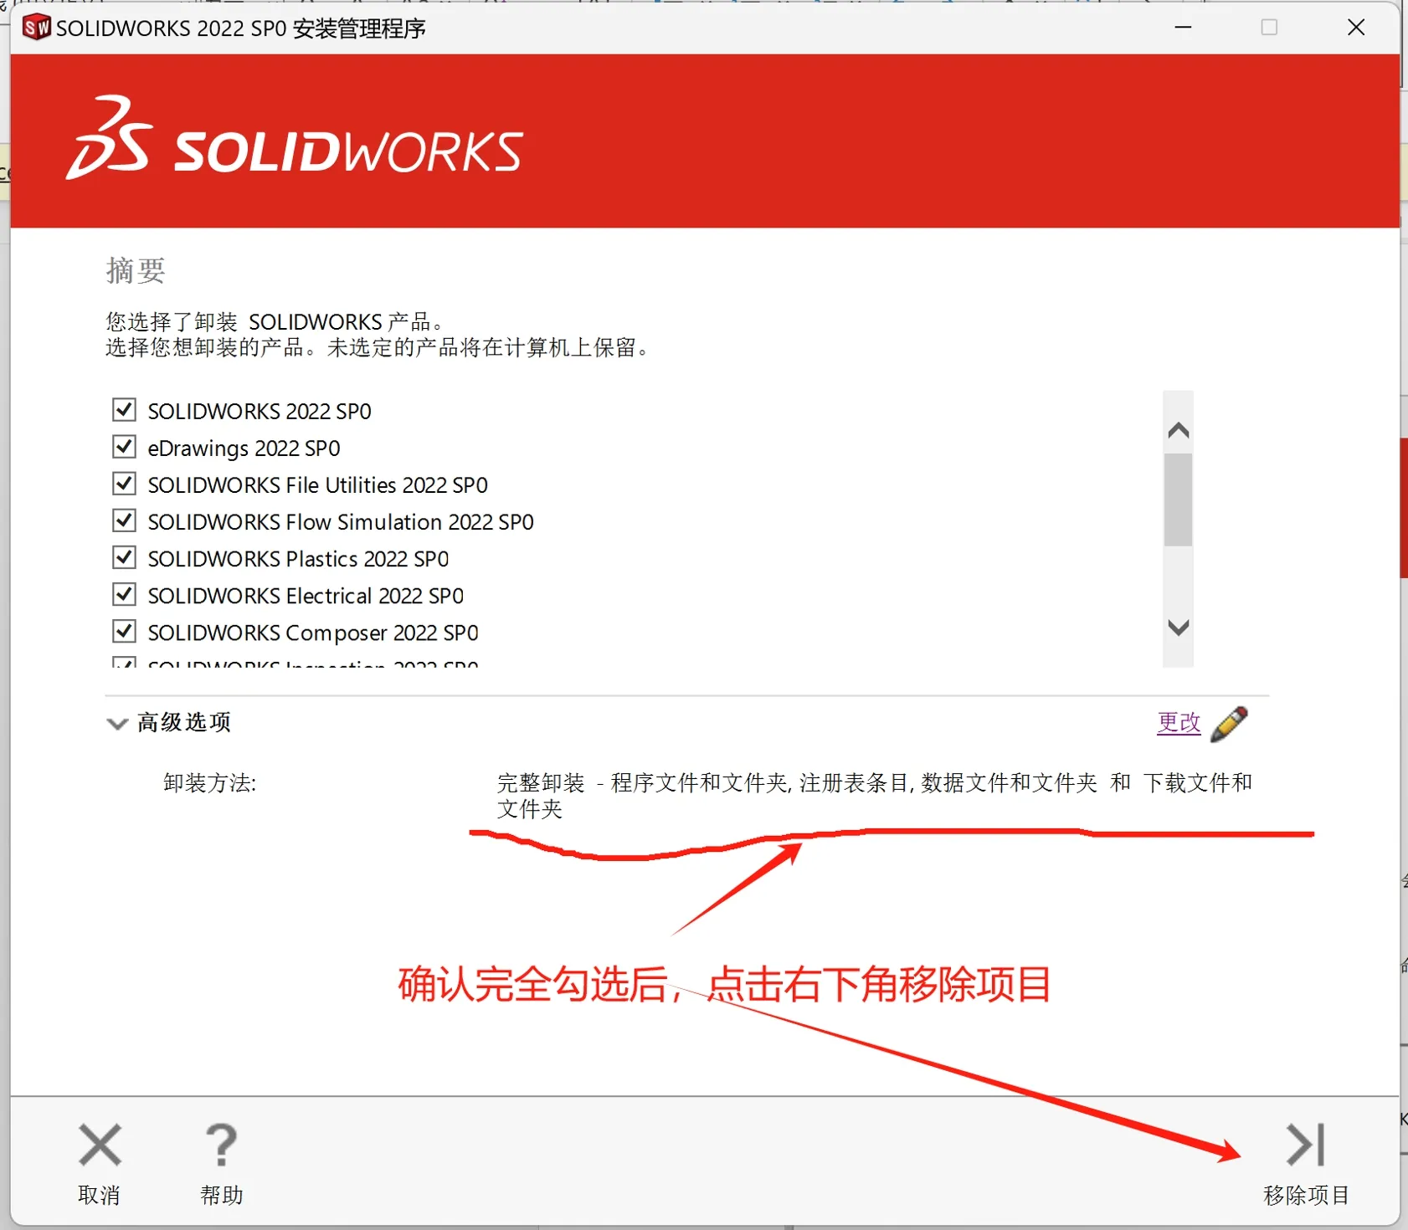Screen dimensions: 1408x1230
Task: Click the 高级选项 heading text
Action: tap(184, 722)
